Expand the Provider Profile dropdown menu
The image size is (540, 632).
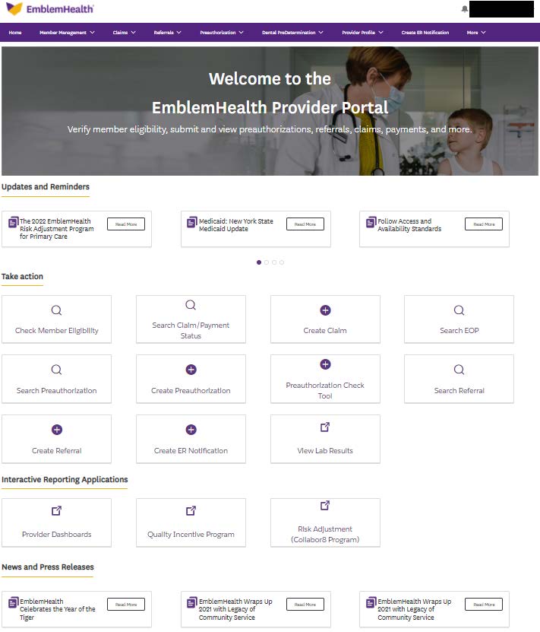[x=362, y=33]
